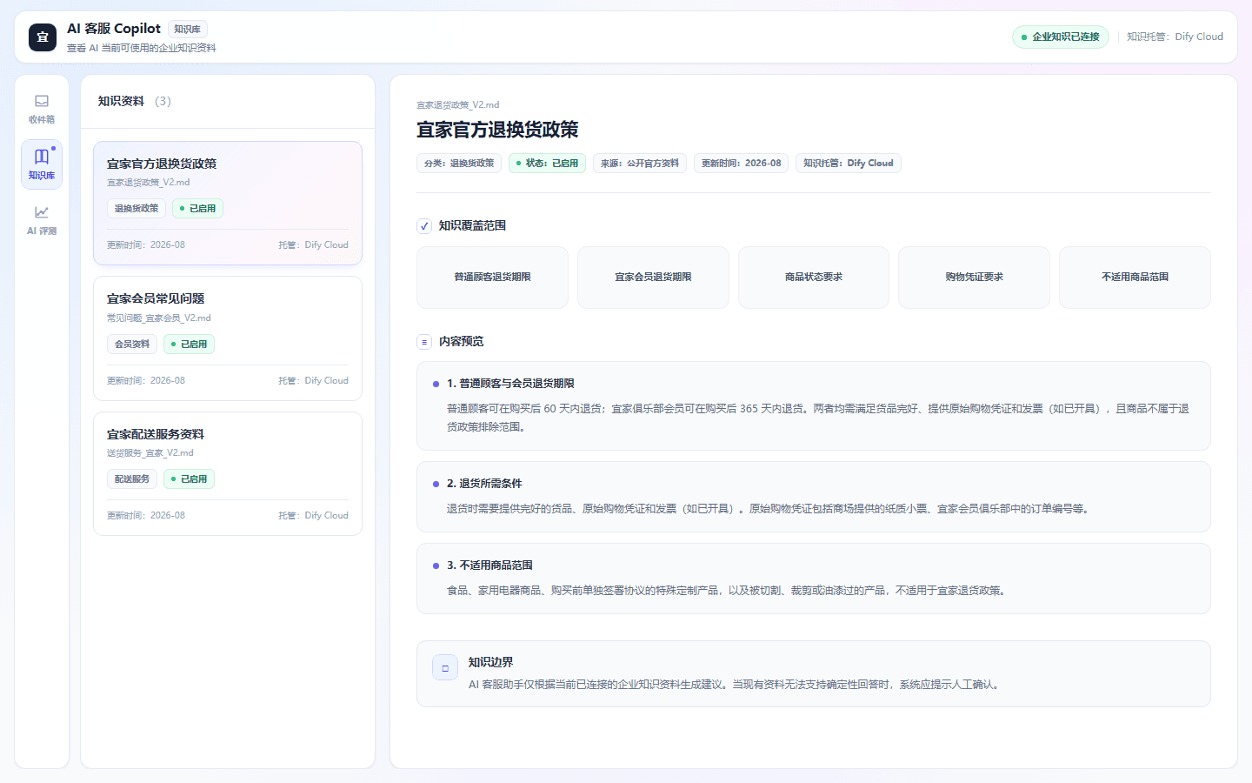Click the 状态: 已启用 chip
1252x783 pixels.
[x=547, y=164]
